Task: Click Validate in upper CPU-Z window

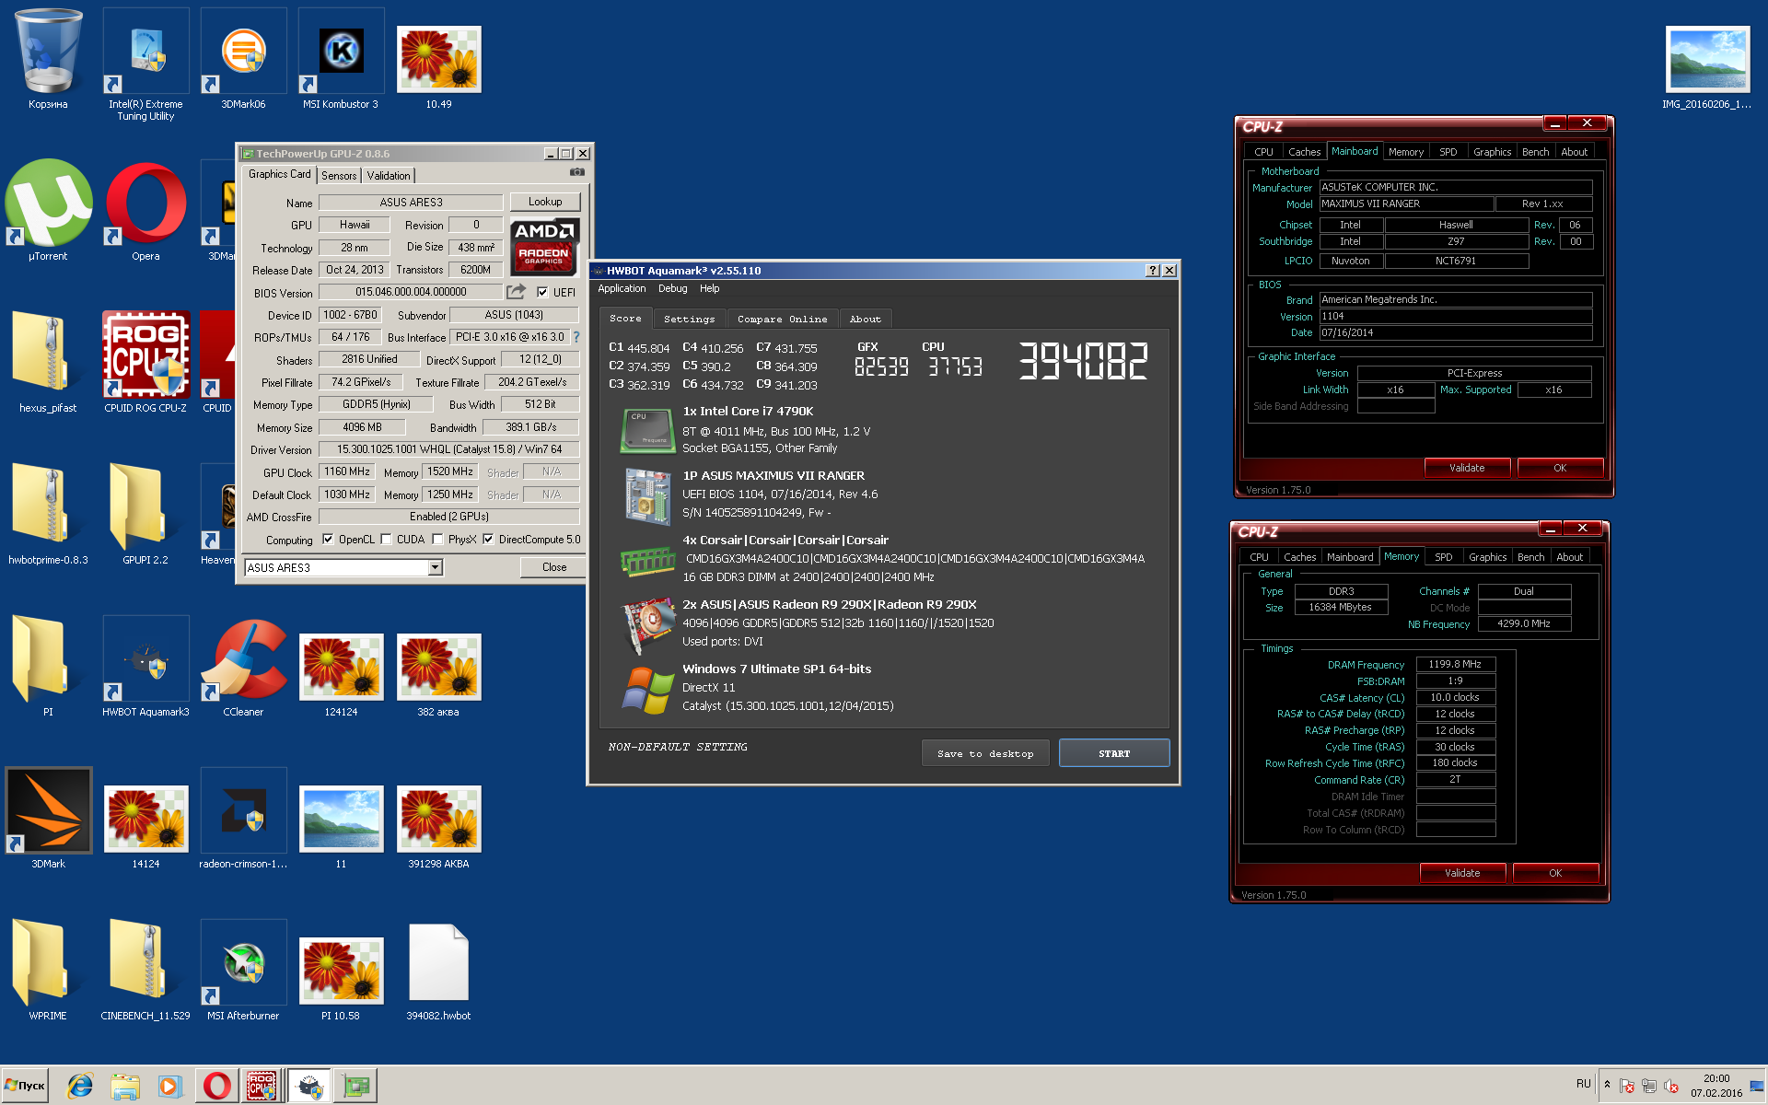Action: tap(1467, 468)
